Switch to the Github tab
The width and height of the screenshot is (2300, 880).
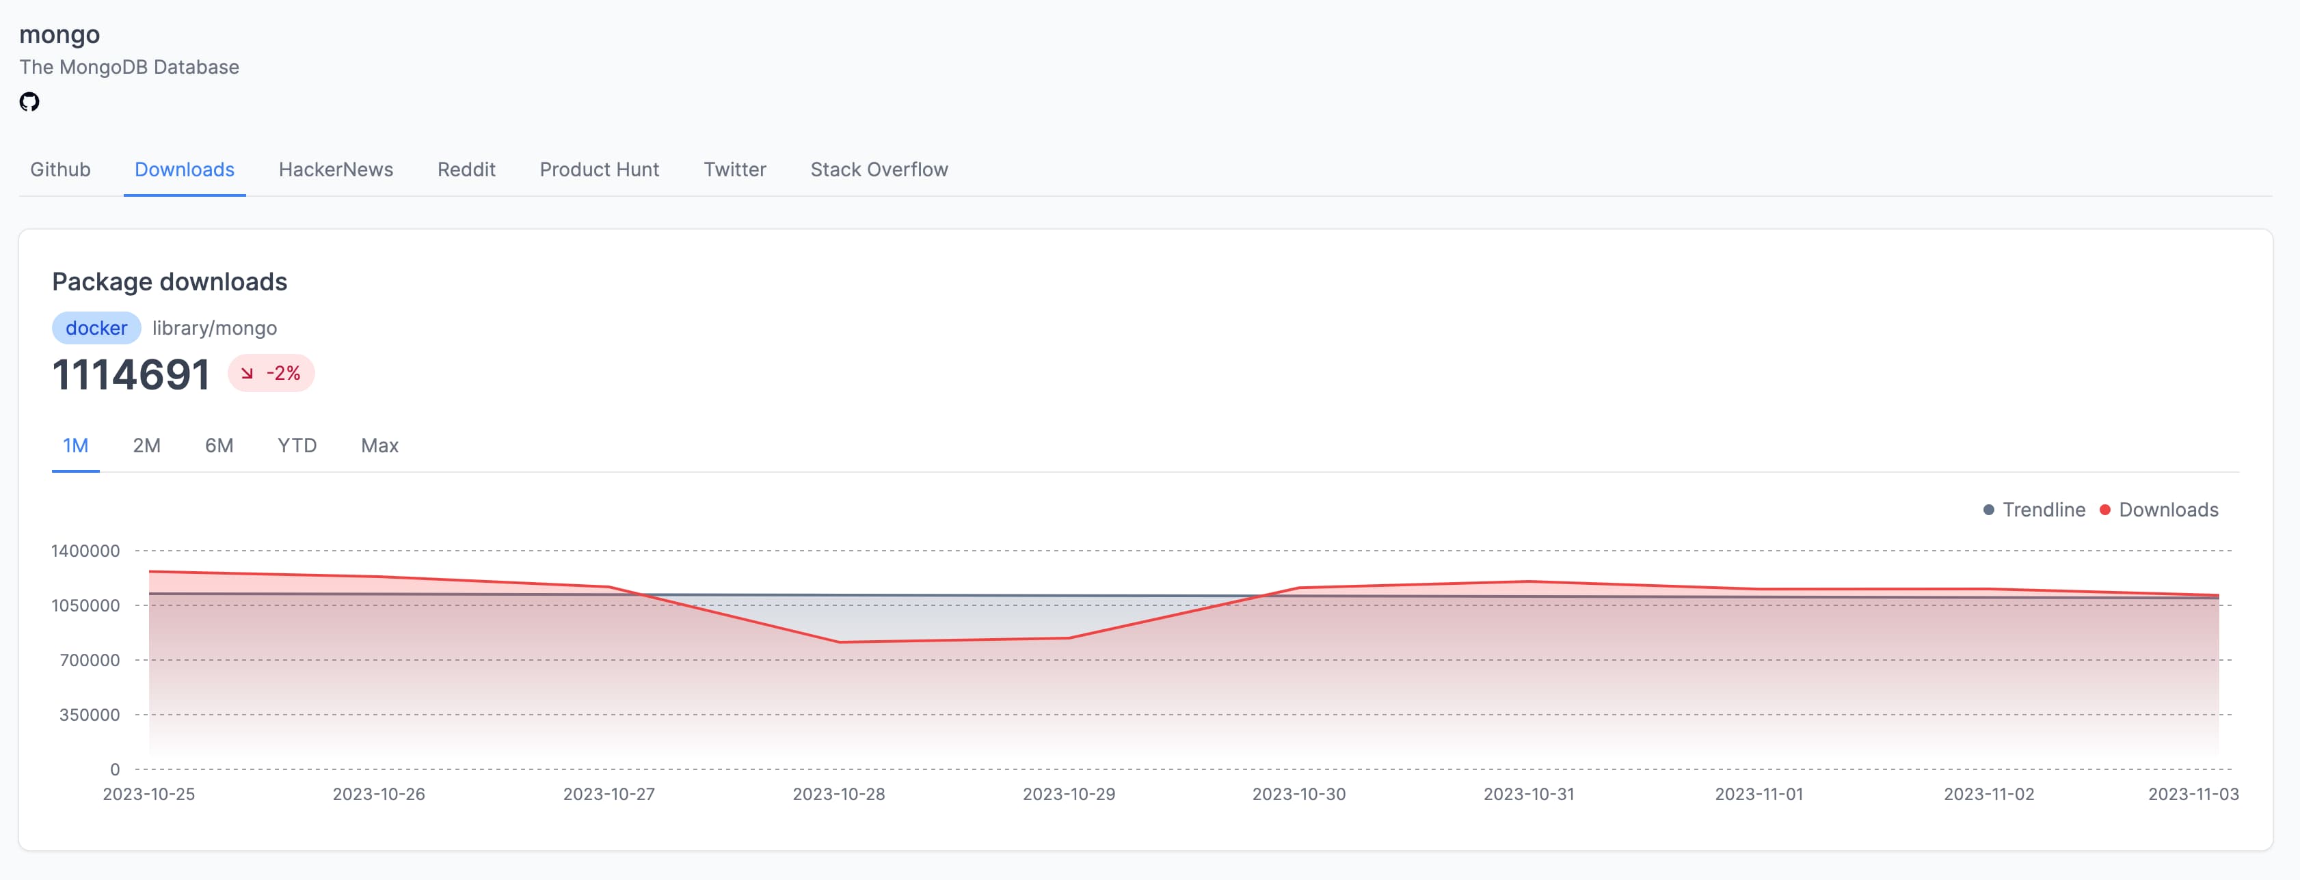point(59,169)
